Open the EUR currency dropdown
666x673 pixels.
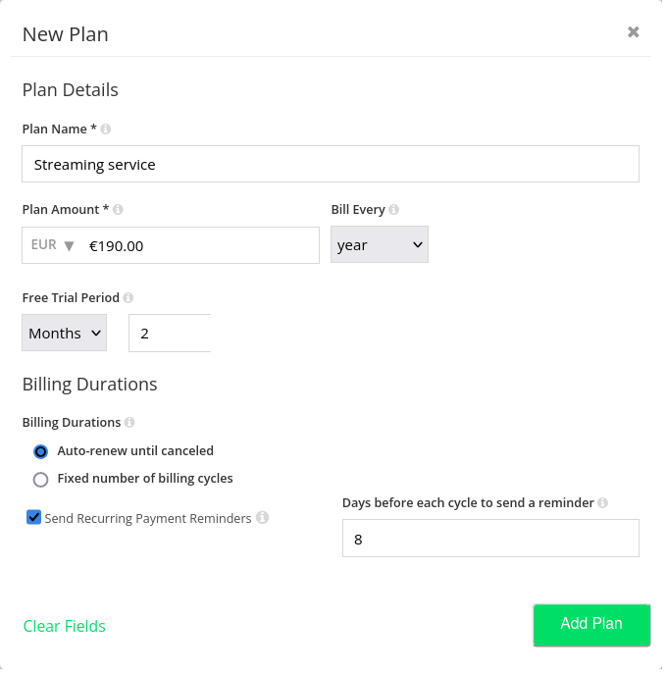53,245
